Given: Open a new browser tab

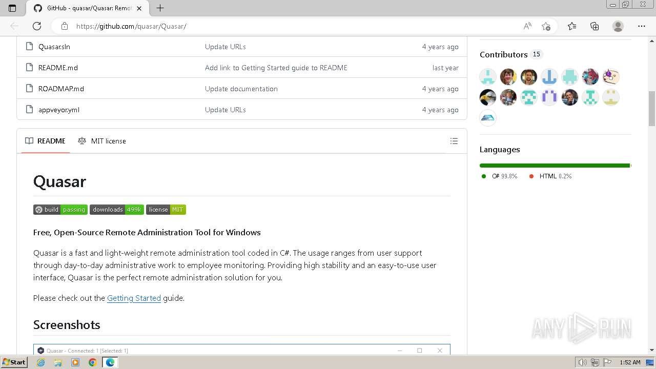Looking at the screenshot, I should click(x=160, y=8).
